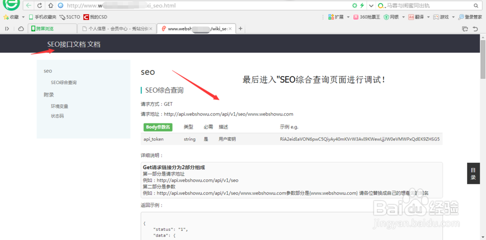Screen dimensions: 486x240
Task: Open 状态码 in the sidebar
Action: tap(57, 116)
